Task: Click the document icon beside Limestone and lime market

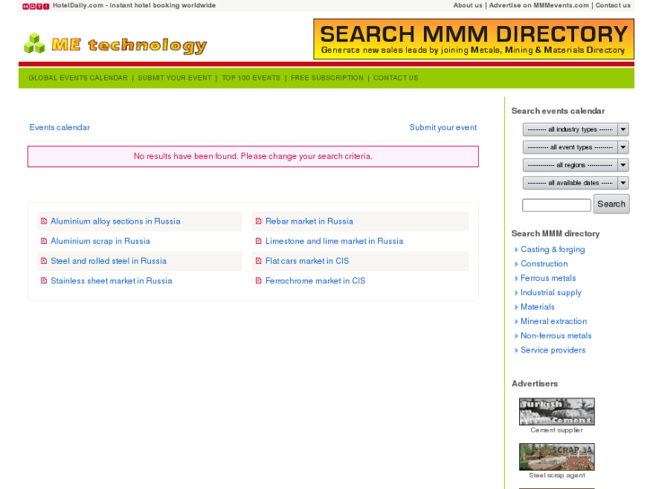Action: click(x=259, y=241)
